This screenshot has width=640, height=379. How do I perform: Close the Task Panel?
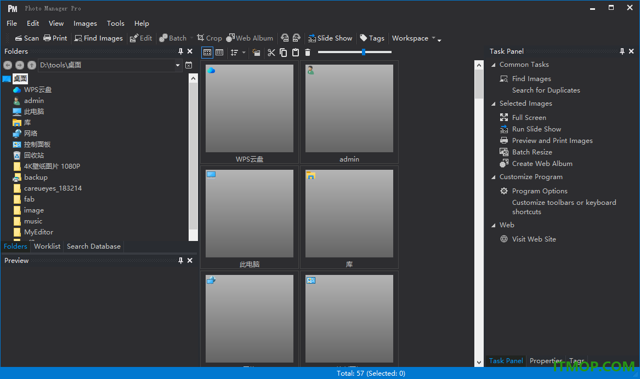(x=631, y=51)
